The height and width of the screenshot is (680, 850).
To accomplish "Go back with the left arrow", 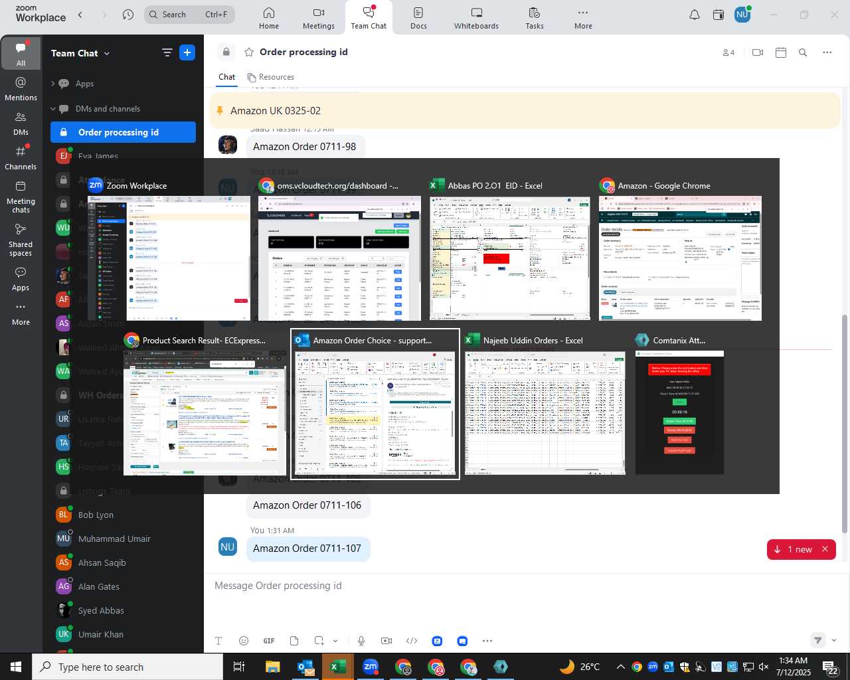I will (x=80, y=15).
